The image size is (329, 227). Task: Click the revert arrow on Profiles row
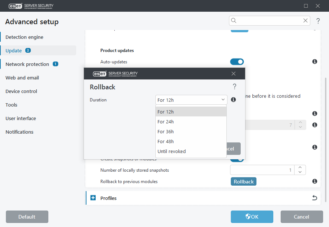314,198
